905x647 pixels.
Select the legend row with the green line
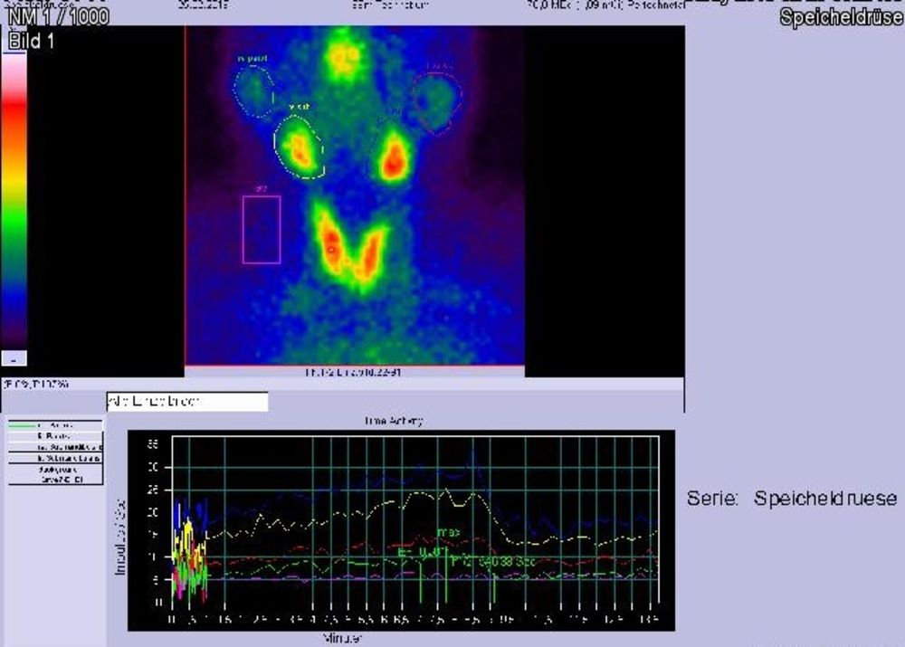(55, 425)
